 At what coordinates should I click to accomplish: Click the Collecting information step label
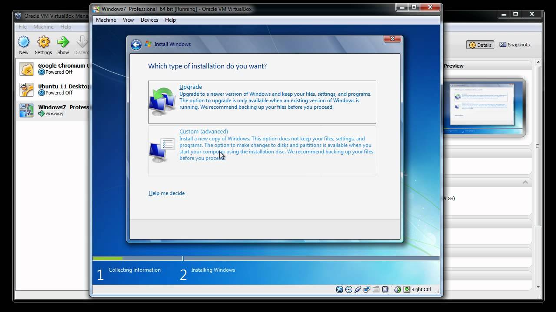(x=135, y=270)
